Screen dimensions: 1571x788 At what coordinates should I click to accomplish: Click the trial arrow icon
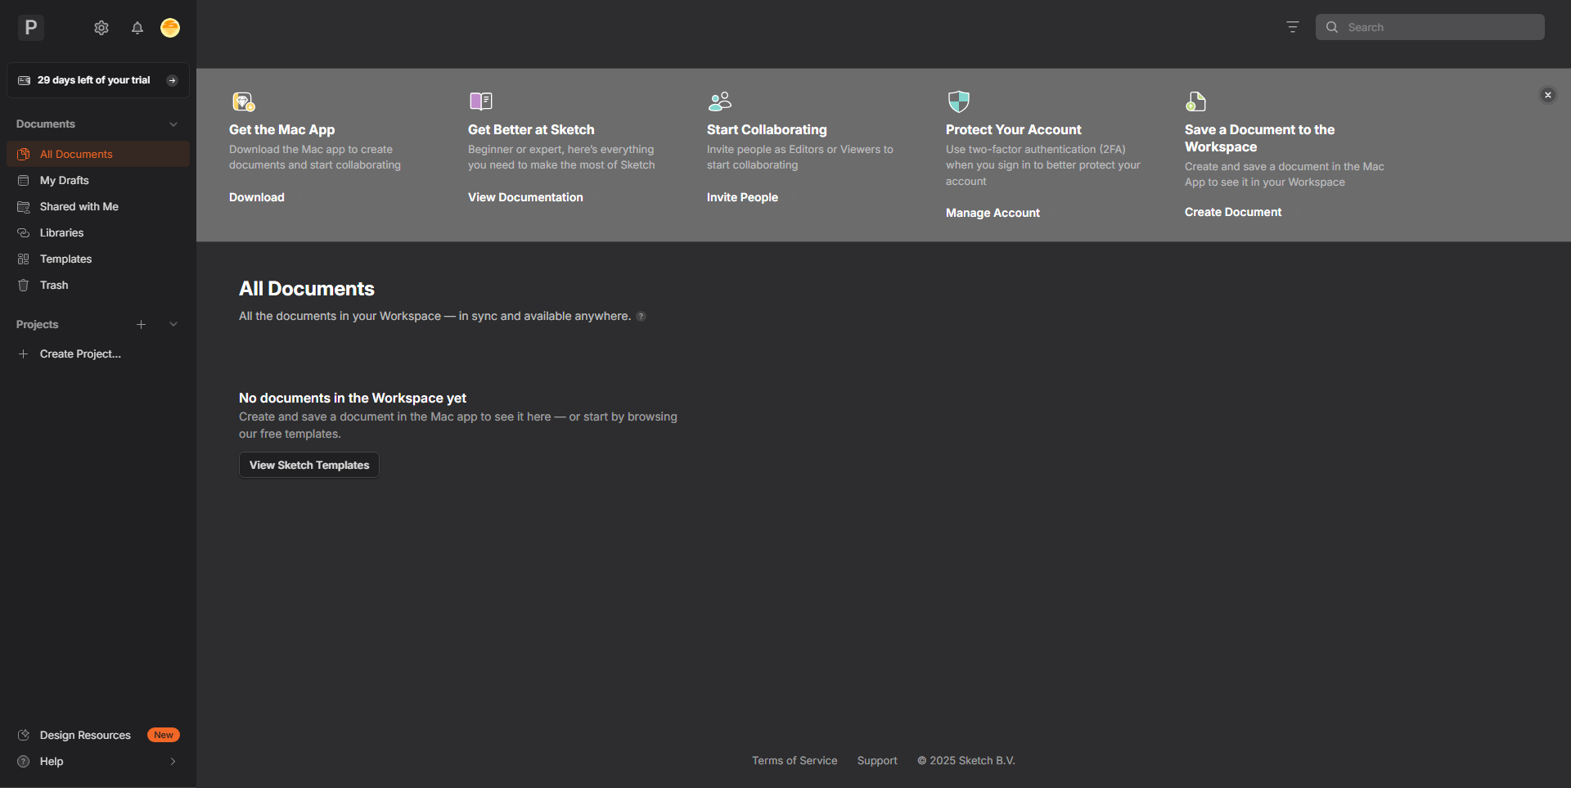click(172, 80)
